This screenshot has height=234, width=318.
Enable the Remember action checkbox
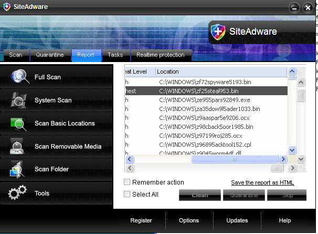(127, 182)
